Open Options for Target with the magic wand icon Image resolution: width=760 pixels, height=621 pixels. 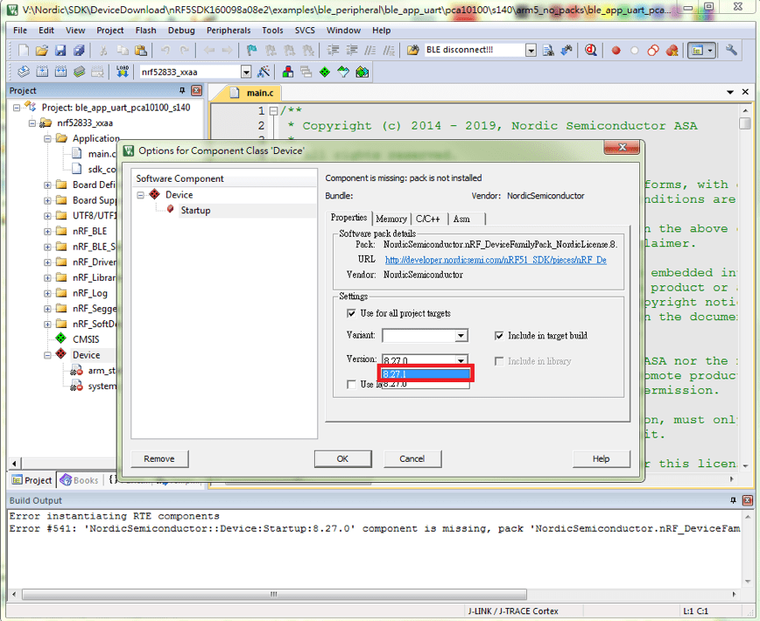coord(264,72)
